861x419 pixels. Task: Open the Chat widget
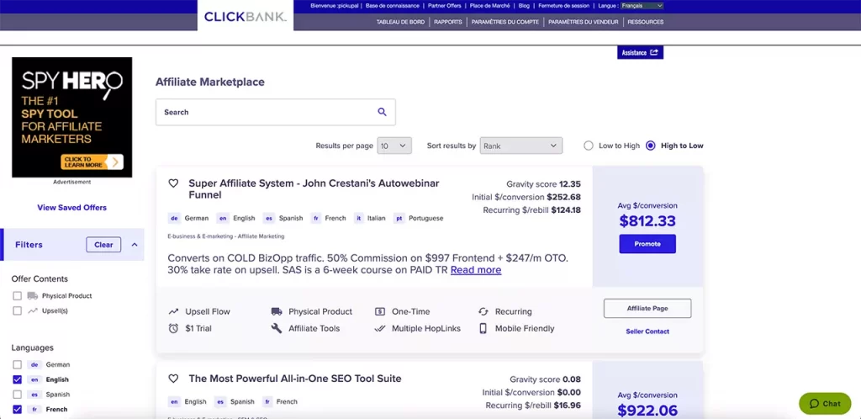coord(824,403)
